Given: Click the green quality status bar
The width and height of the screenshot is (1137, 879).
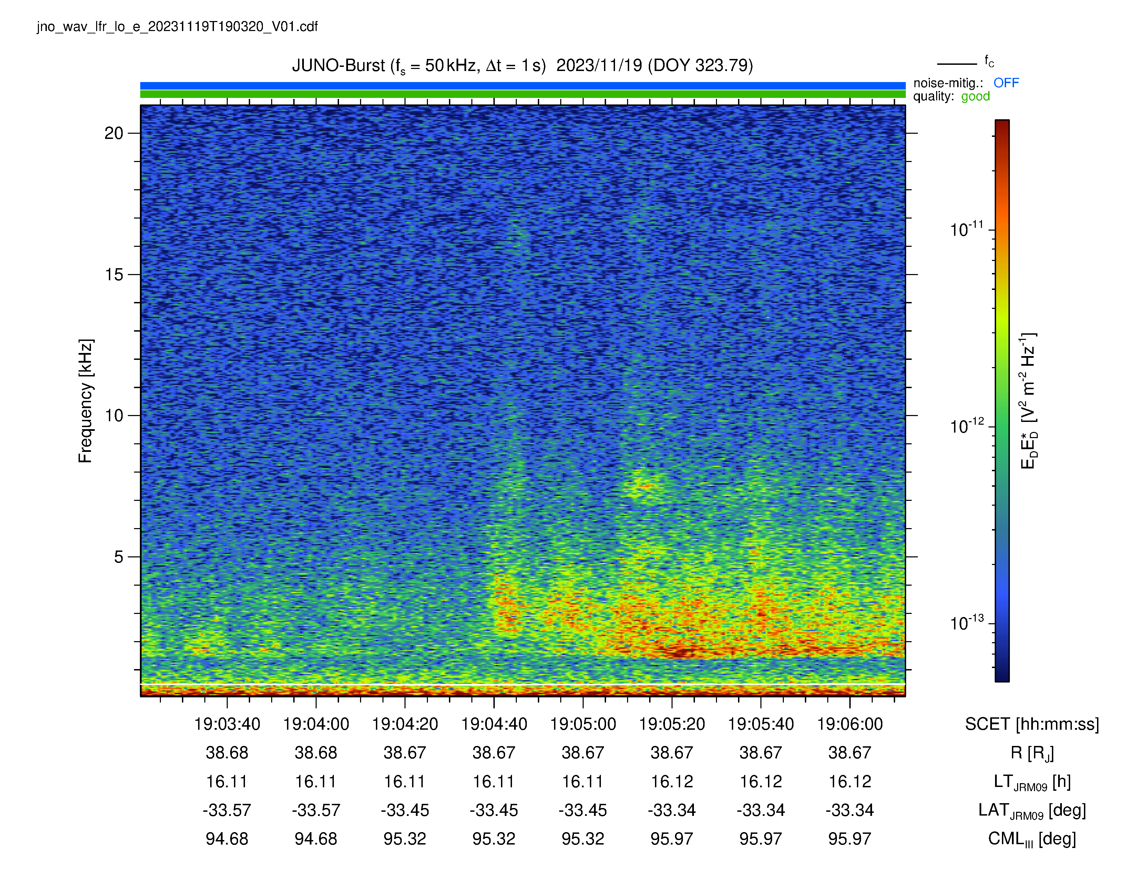Looking at the screenshot, I should coord(523,94).
